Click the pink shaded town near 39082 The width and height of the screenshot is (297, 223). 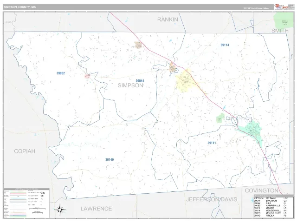87,76
